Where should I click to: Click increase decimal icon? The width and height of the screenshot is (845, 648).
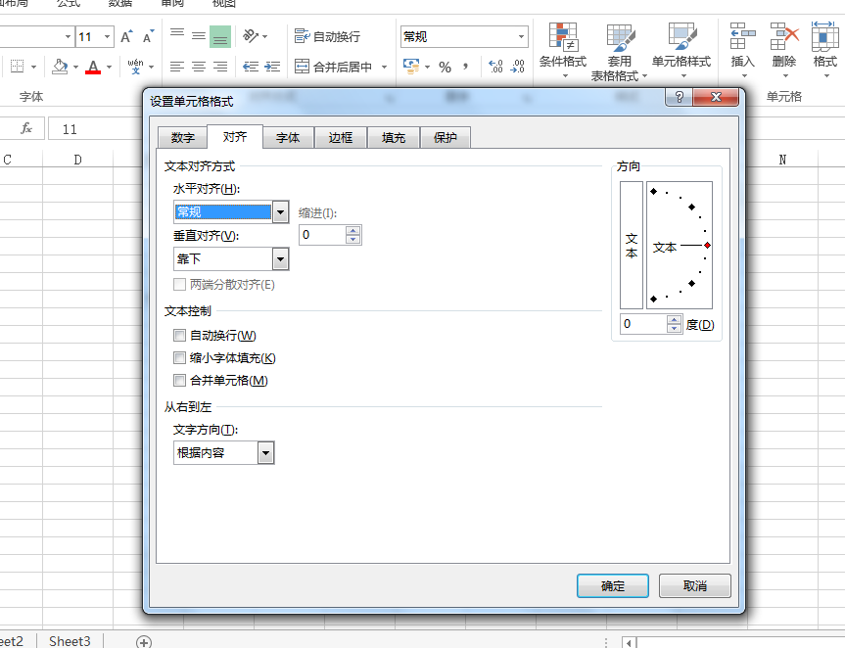495,67
